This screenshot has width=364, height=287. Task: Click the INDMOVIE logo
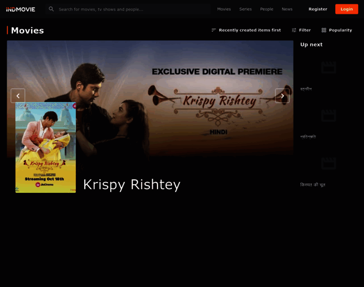pyautogui.click(x=21, y=9)
